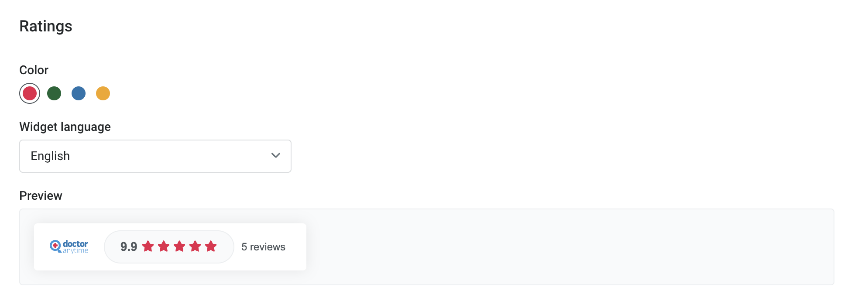Viewport: 858px width, 301px height.
Task: Click the first red rating star
Action: pyautogui.click(x=148, y=246)
